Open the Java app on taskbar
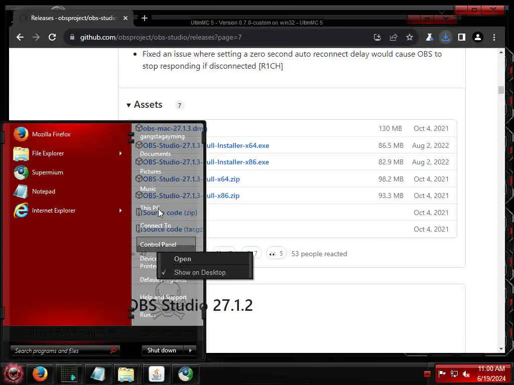 157,373
